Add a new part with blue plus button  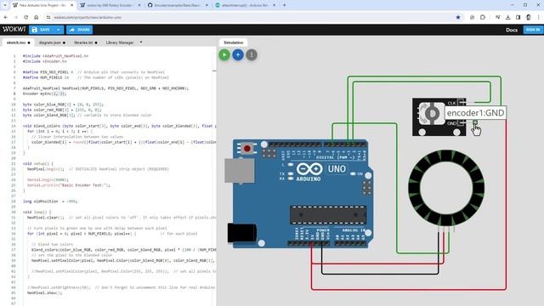[x=238, y=54]
